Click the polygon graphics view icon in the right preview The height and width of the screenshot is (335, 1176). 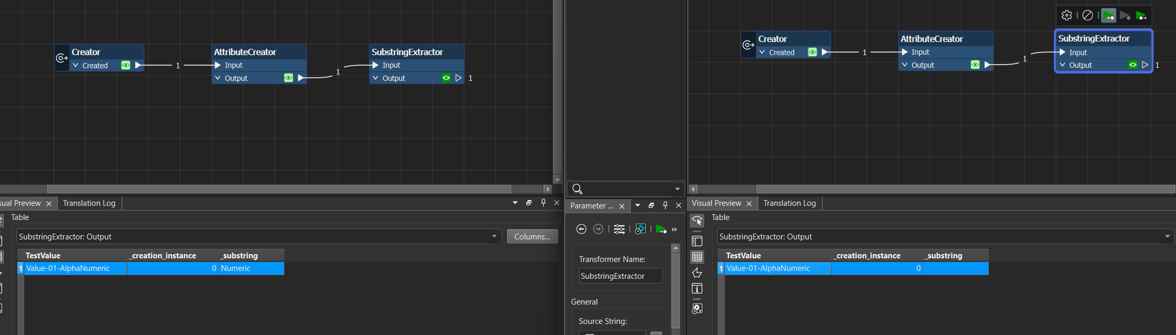[697, 273]
